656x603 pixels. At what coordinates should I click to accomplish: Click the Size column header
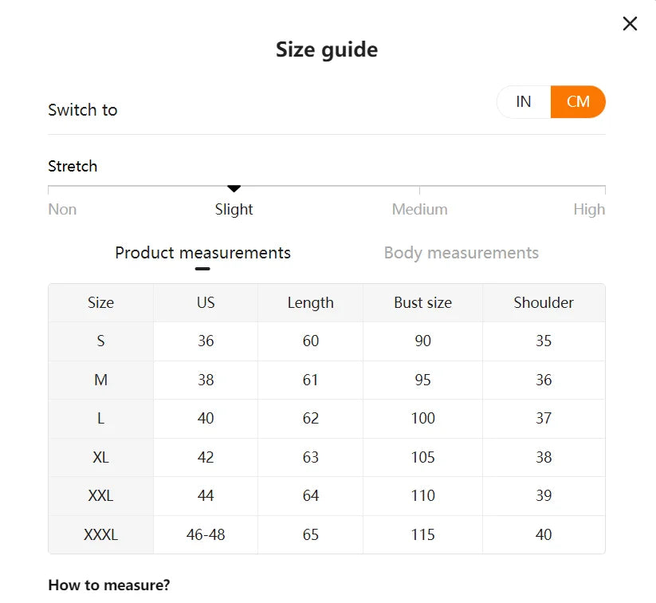100,303
